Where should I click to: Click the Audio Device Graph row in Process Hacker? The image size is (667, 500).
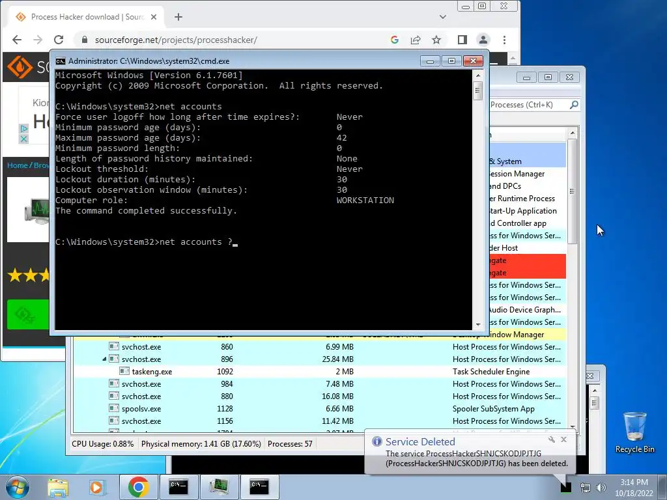tap(528, 310)
